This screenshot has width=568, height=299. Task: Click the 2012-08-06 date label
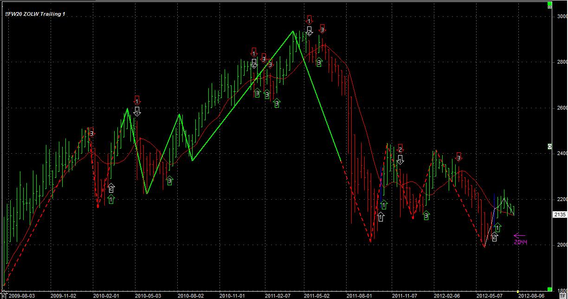531,295
